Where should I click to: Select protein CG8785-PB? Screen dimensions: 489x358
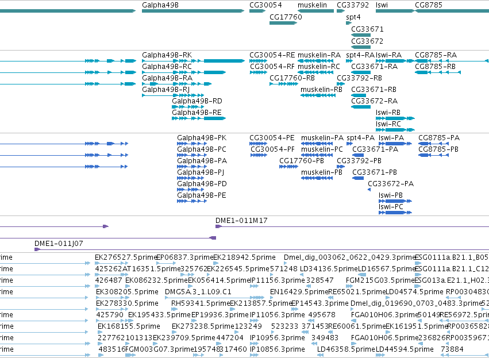[x=433, y=155]
